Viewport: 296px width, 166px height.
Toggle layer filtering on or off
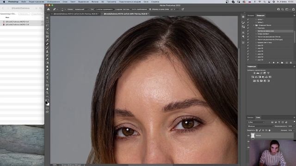(x=294, y=122)
